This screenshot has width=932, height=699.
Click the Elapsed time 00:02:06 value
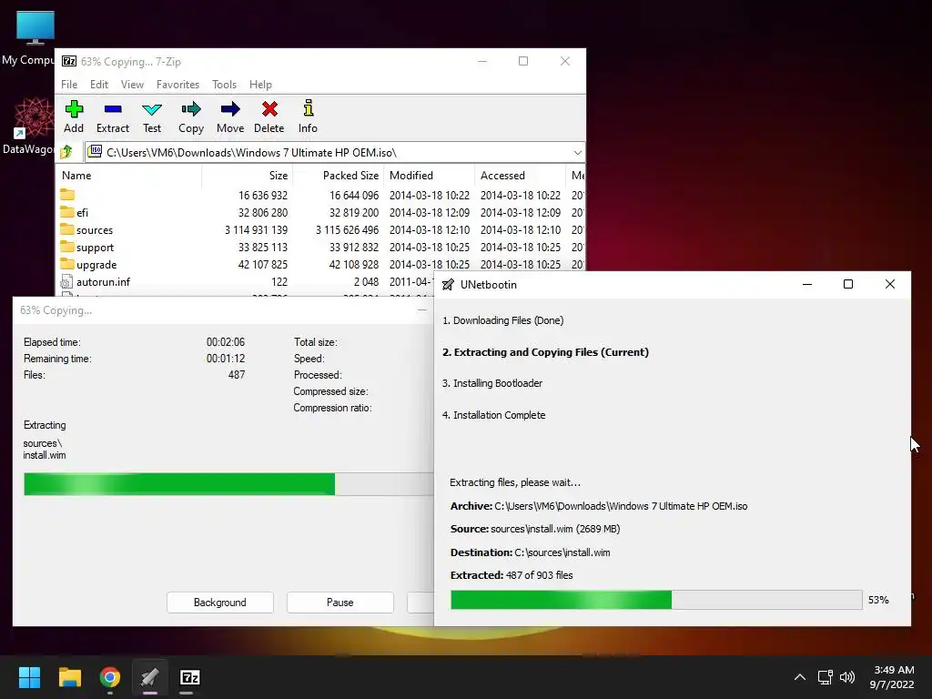[x=226, y=342]
